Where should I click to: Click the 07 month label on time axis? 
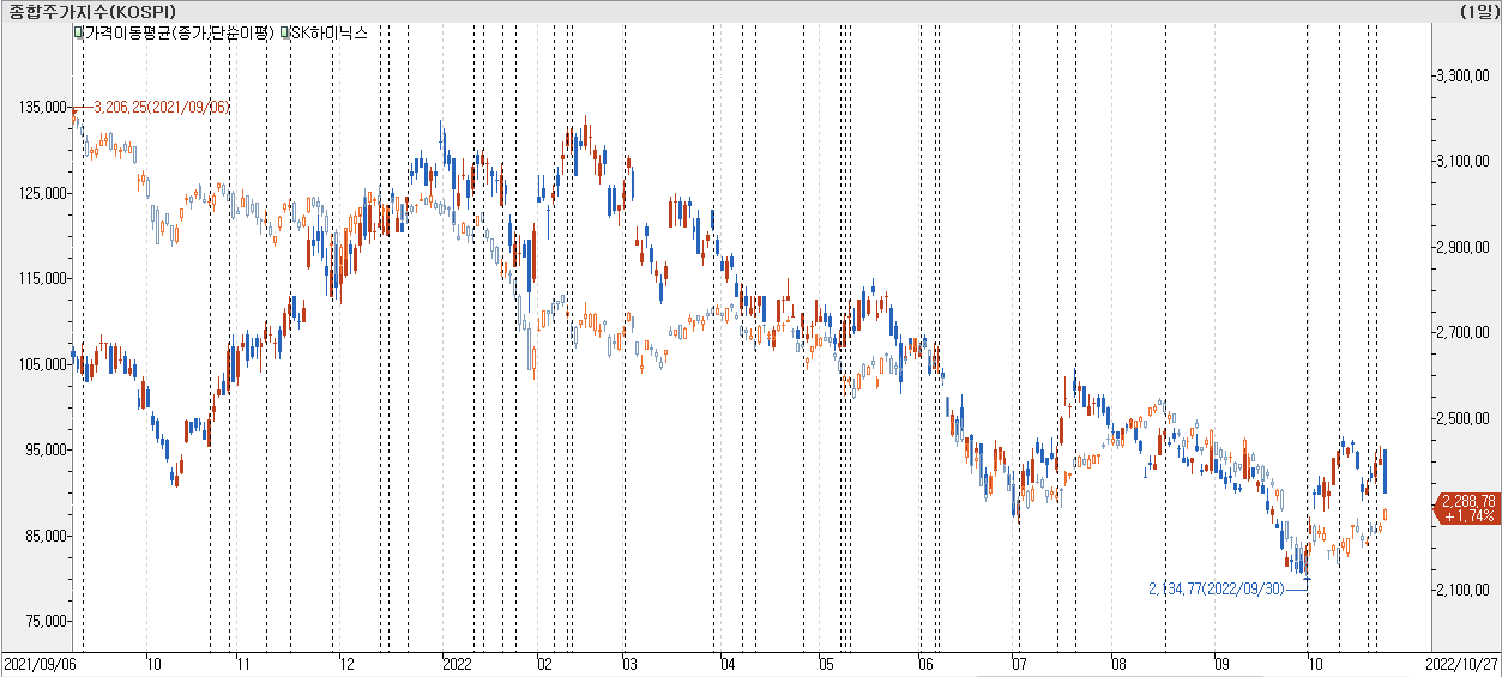point(1018,664)
